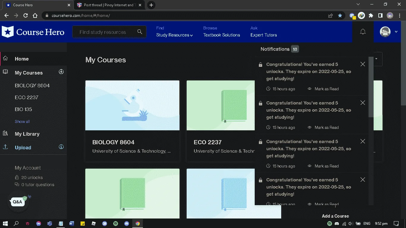Click the Upload link in the sidebar
The height and width of the screenshot is (228, 406).
23,148
